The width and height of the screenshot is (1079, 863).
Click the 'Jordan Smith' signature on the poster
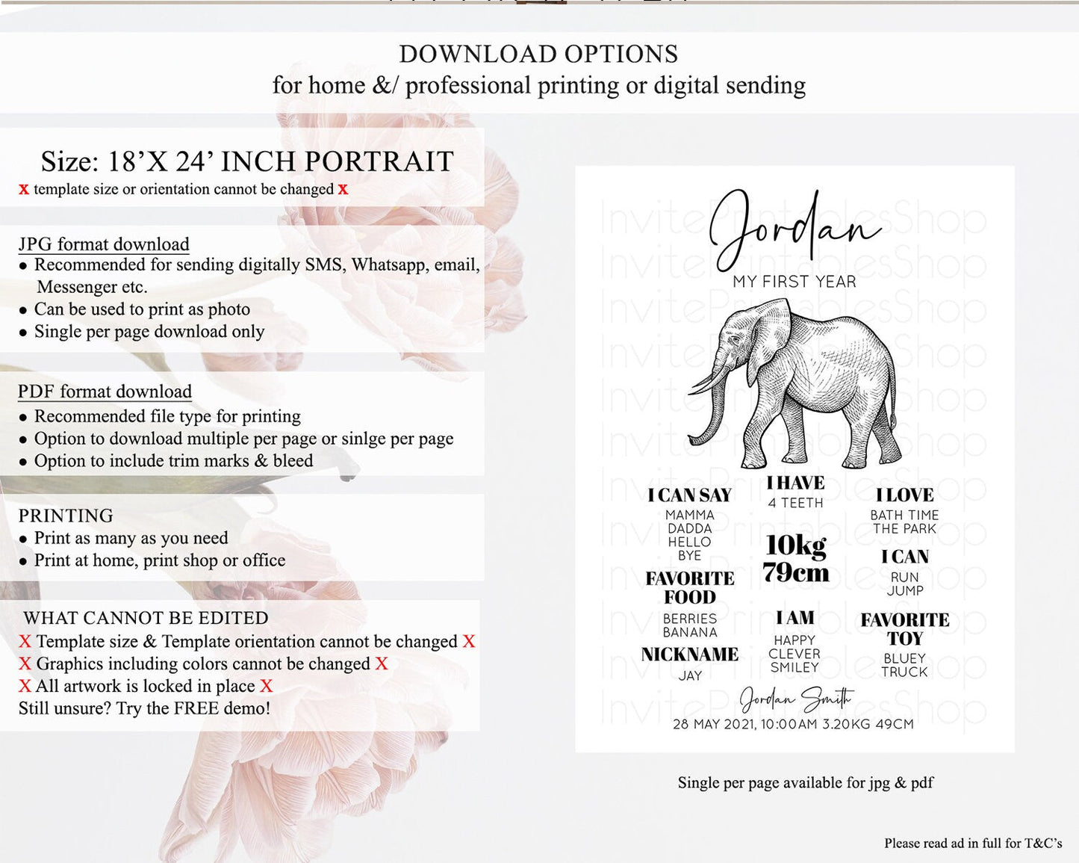pyautogui.click(x=795, y=699)
